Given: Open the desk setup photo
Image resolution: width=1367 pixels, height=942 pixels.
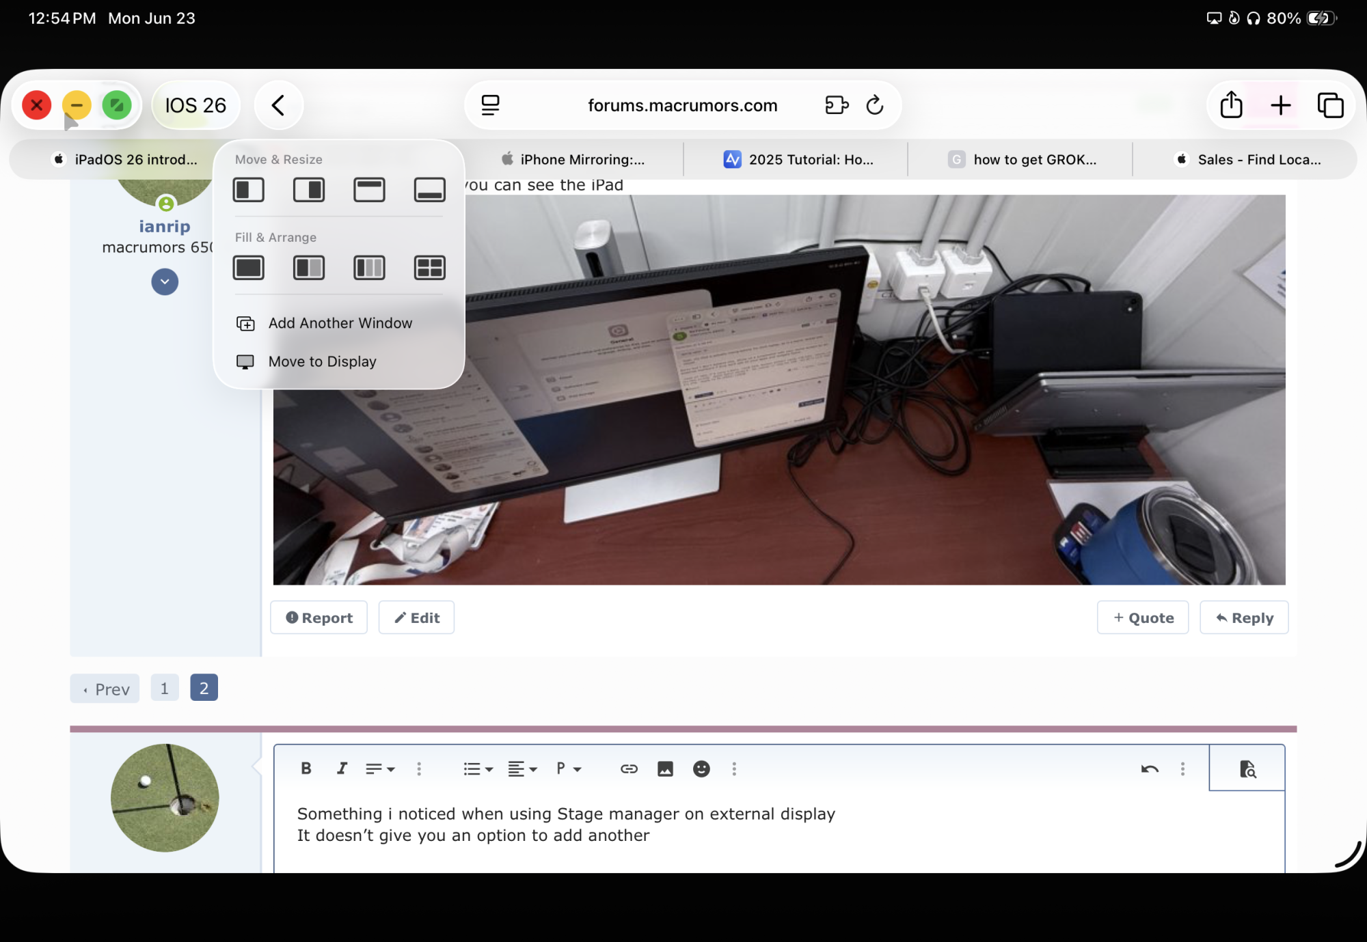Looking at the screenshot, I should coord(779,389).
